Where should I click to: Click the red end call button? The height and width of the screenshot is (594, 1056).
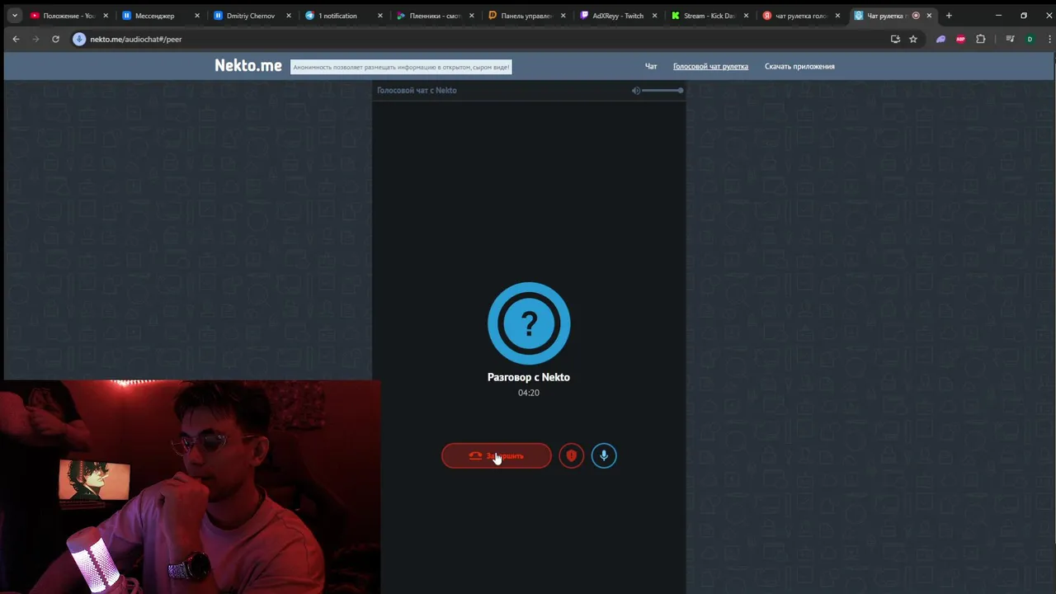point(496,455)
